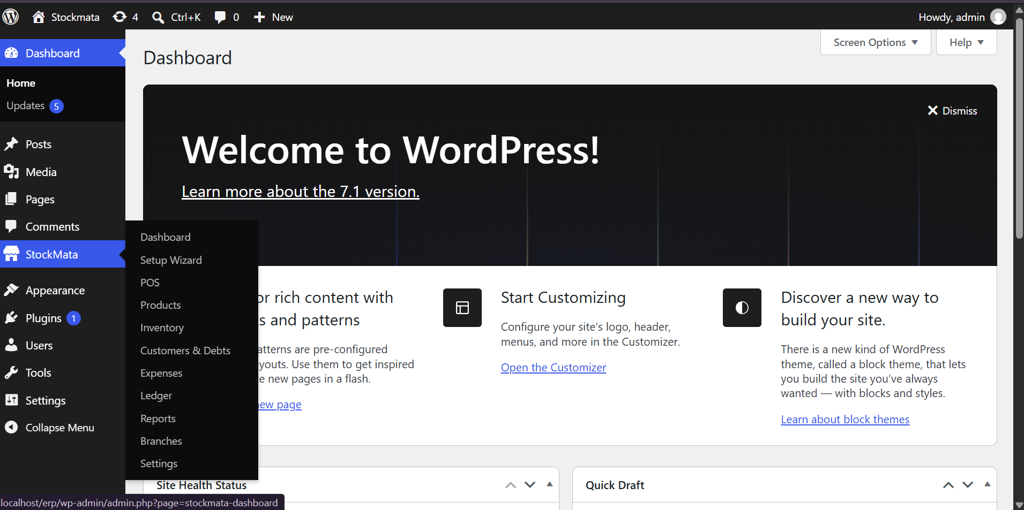Click the Posts pushpin icon
Screen dimensions: 1024x510
[11, 144]
